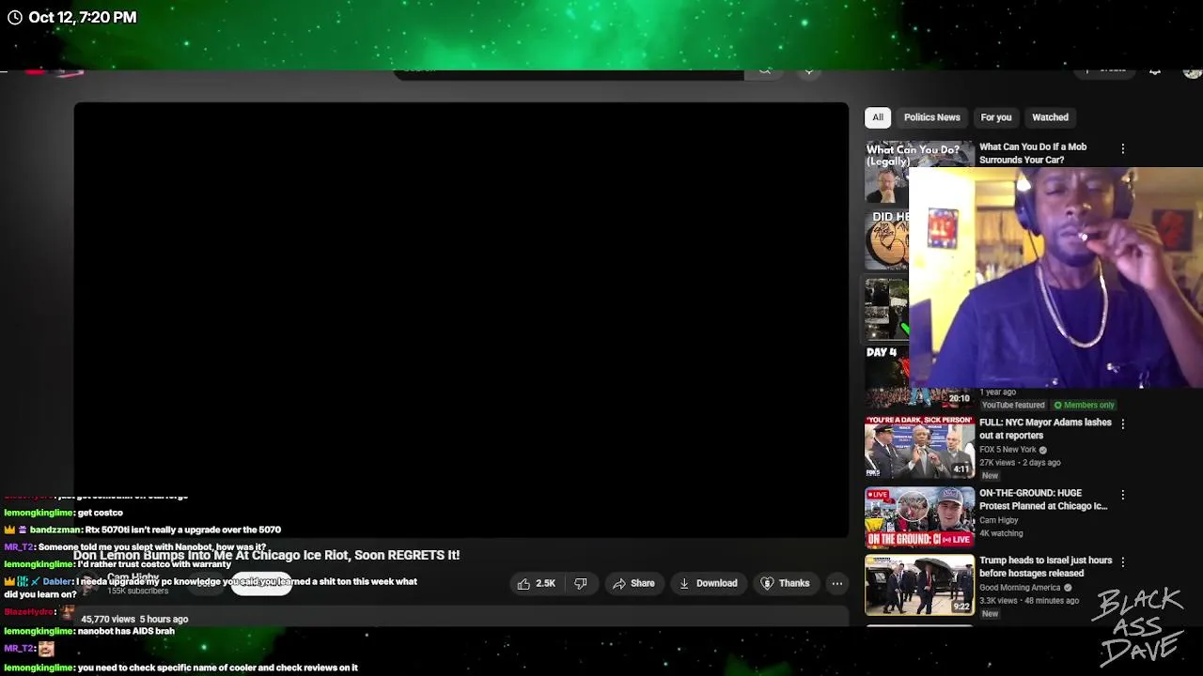Click '3.3K views · 48 minutes ago' text
1203x676 pixels.
pyautogui.click(x=1029, y=601)
